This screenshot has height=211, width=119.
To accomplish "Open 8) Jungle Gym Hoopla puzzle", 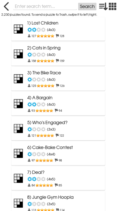I will 58,201.
